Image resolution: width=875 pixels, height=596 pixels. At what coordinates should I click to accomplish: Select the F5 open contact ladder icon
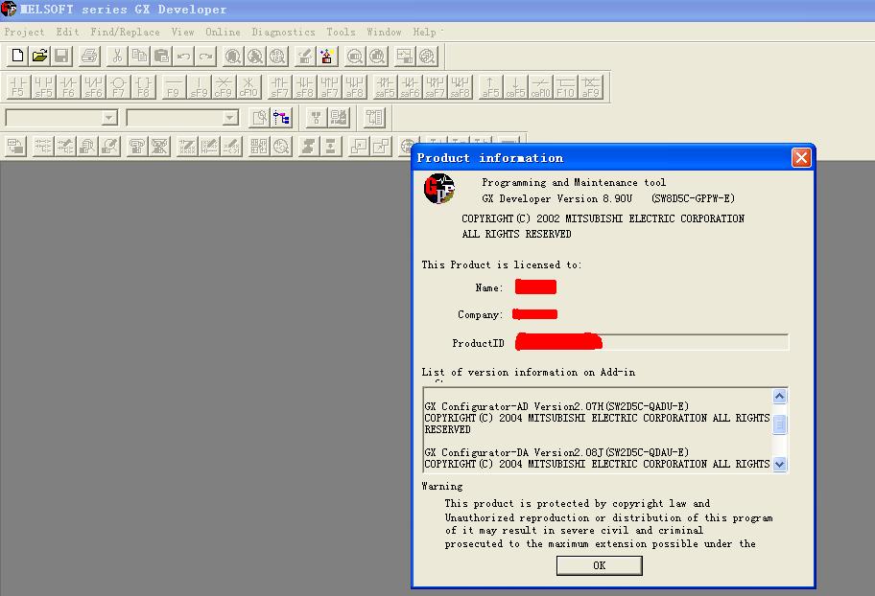(17, 87)
